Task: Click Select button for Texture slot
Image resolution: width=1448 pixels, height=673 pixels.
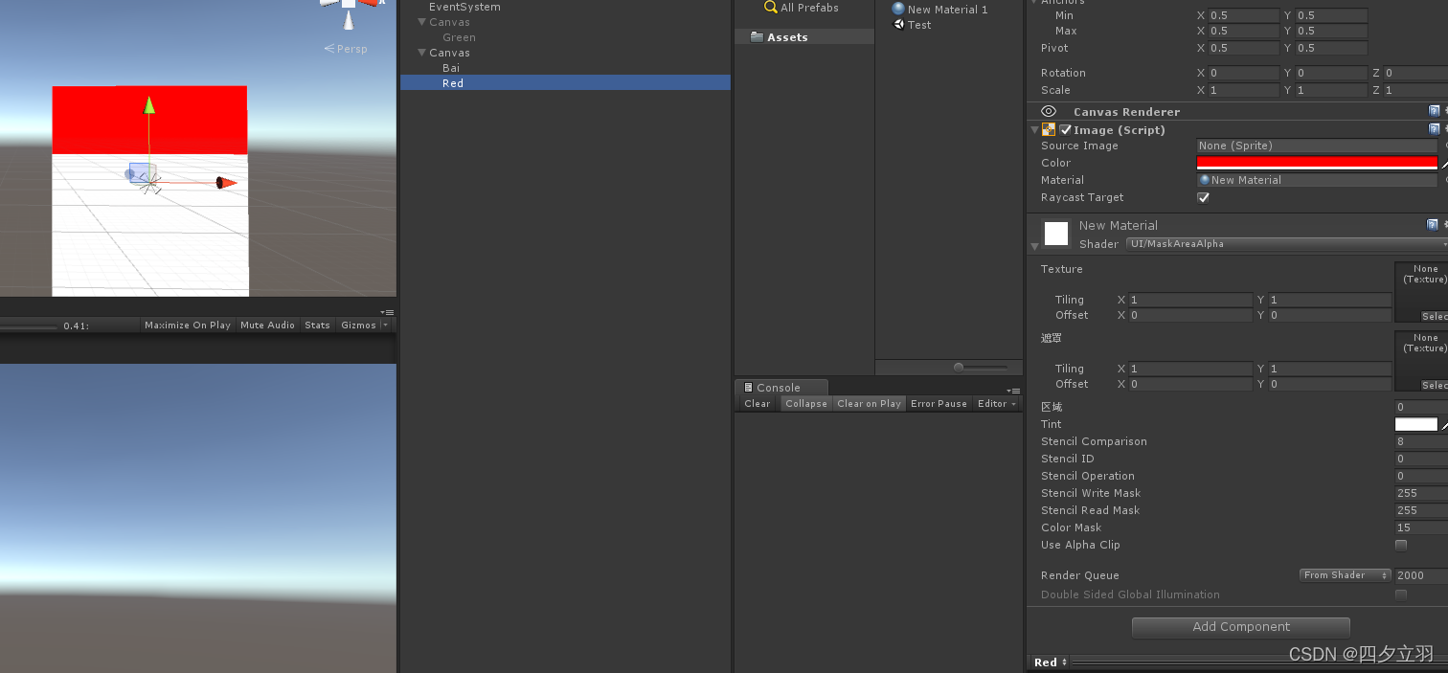Action: click(x=1435, y=316)
